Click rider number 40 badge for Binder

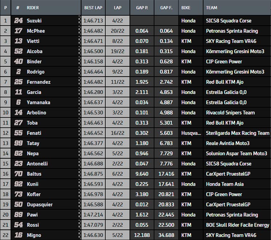[x=18, y=61]
